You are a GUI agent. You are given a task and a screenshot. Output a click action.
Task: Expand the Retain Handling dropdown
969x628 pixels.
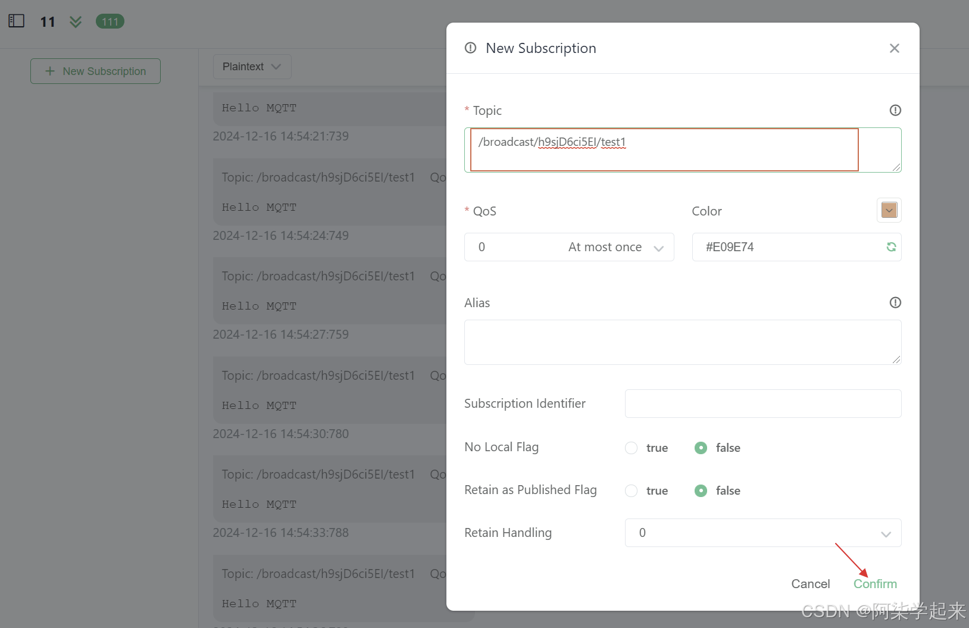[x=763, y=533]
